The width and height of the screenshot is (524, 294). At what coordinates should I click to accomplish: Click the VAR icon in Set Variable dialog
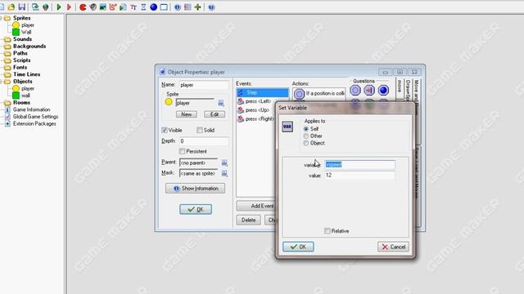[287, 127]
